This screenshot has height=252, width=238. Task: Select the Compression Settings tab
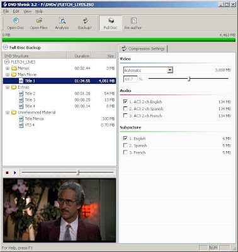coord(144,49)
